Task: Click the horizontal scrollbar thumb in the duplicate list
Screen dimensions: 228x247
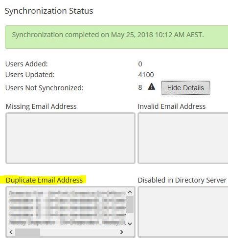Action: 27,232
